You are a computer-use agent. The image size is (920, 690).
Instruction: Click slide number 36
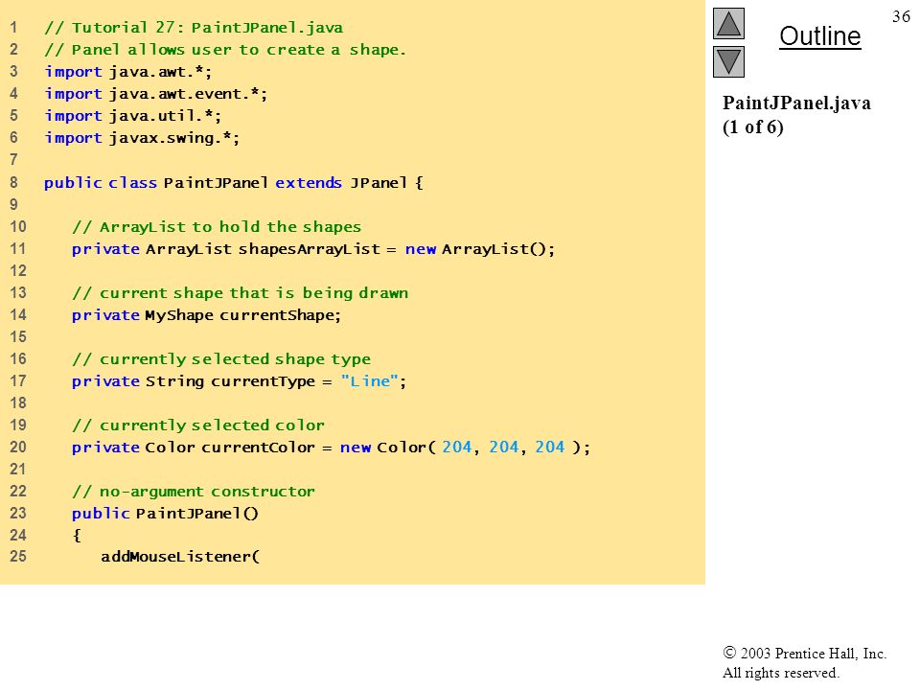tap(901, 16)
